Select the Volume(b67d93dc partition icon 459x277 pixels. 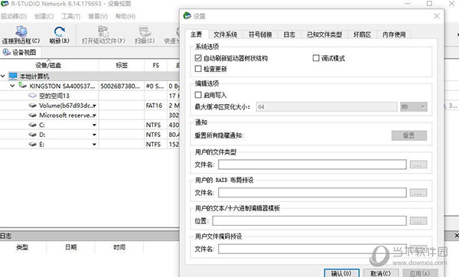32,106
